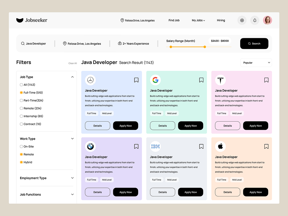Screen dimensions: 288x216
Task: Click the Apple company logo
Action: [221, 146]
